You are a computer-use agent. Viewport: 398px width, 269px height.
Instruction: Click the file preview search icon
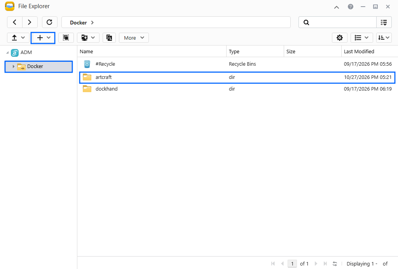click(x=109, y=38)
